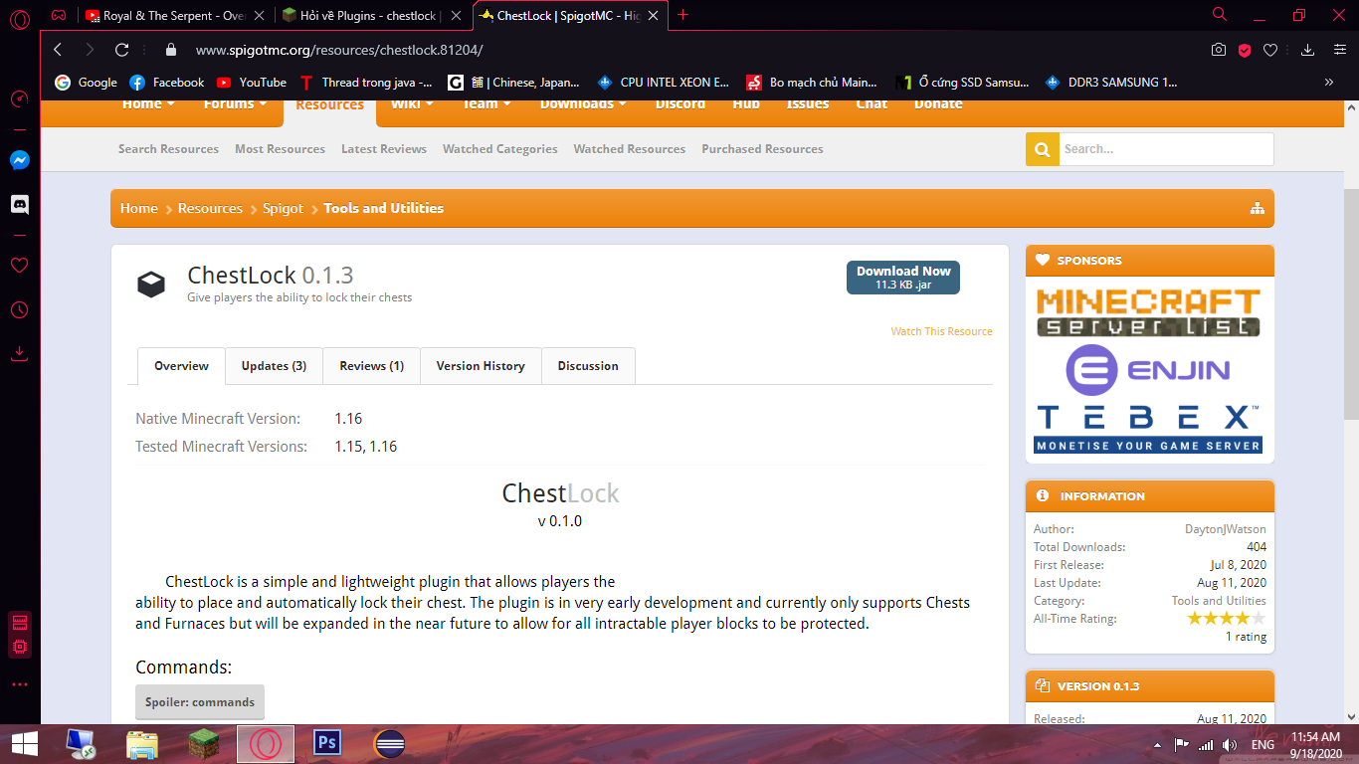Open File Explorer from the taskbar

coord(142,744)
